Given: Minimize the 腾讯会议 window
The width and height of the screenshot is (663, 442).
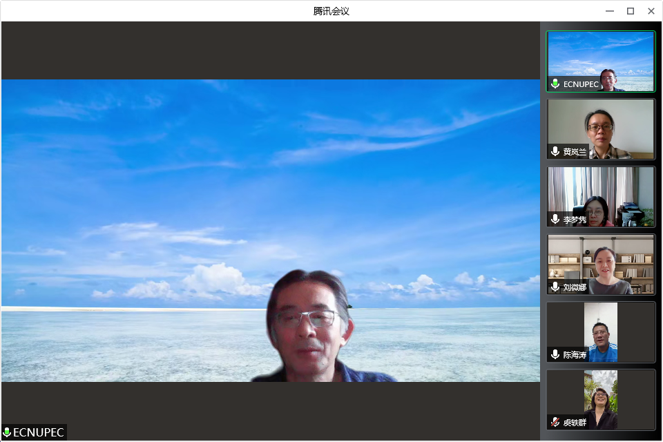Looking at the screenshot, I should 610,11.
